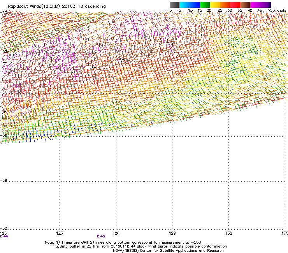Pick the red 30–35 knots legend segment
288x253 pixels.
coord(235,5)
